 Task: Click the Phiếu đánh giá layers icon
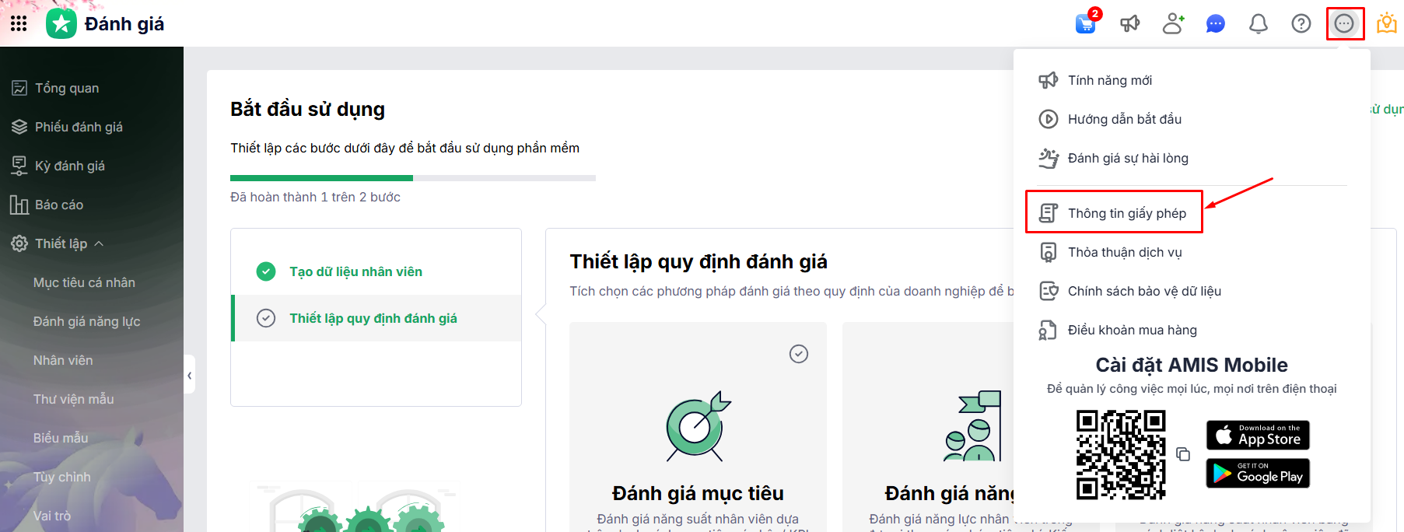(19, 127)
